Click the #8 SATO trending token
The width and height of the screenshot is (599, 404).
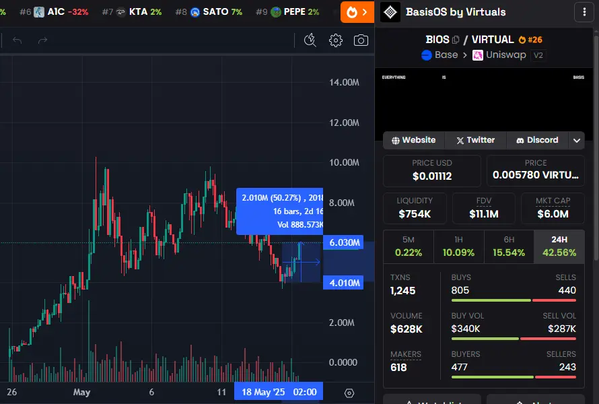pos(209,12)
